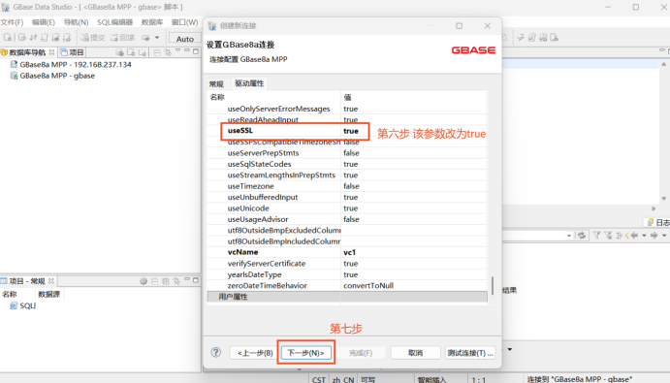Click the Commit (提交) toolbar icon

point(93,38)
